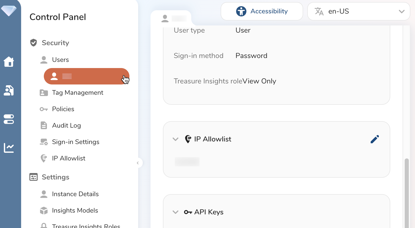
Task: Open Tag Management in Security menu
Action: tap(77, 93)
